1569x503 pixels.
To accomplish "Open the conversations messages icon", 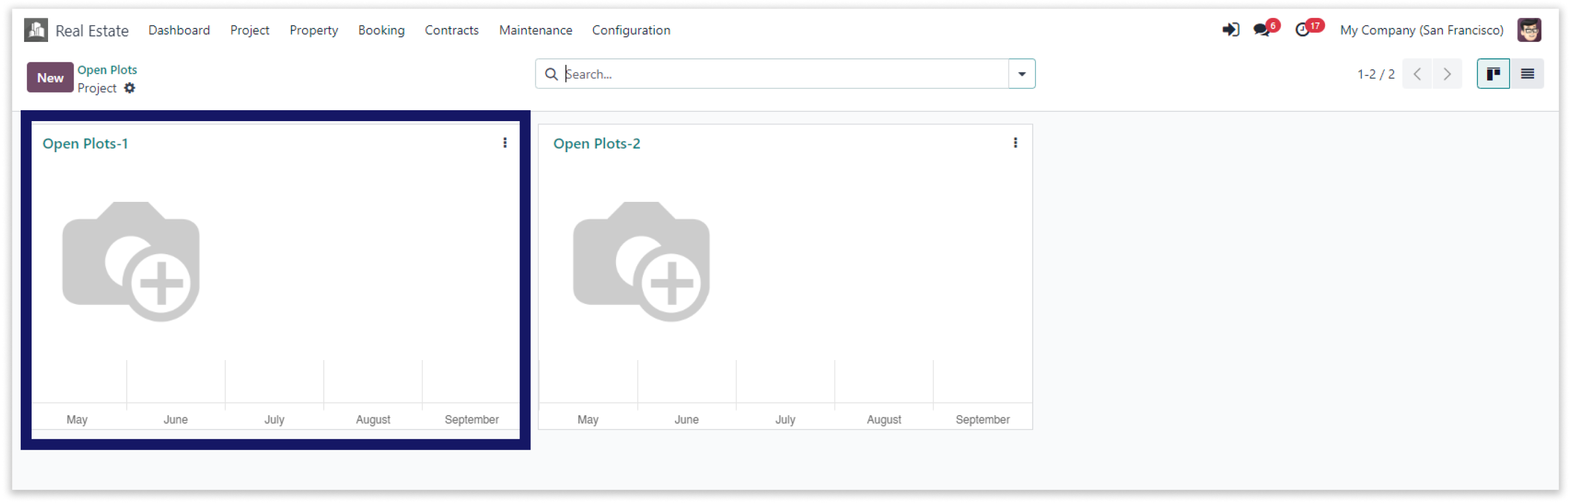I will (x=1263, y=30).
